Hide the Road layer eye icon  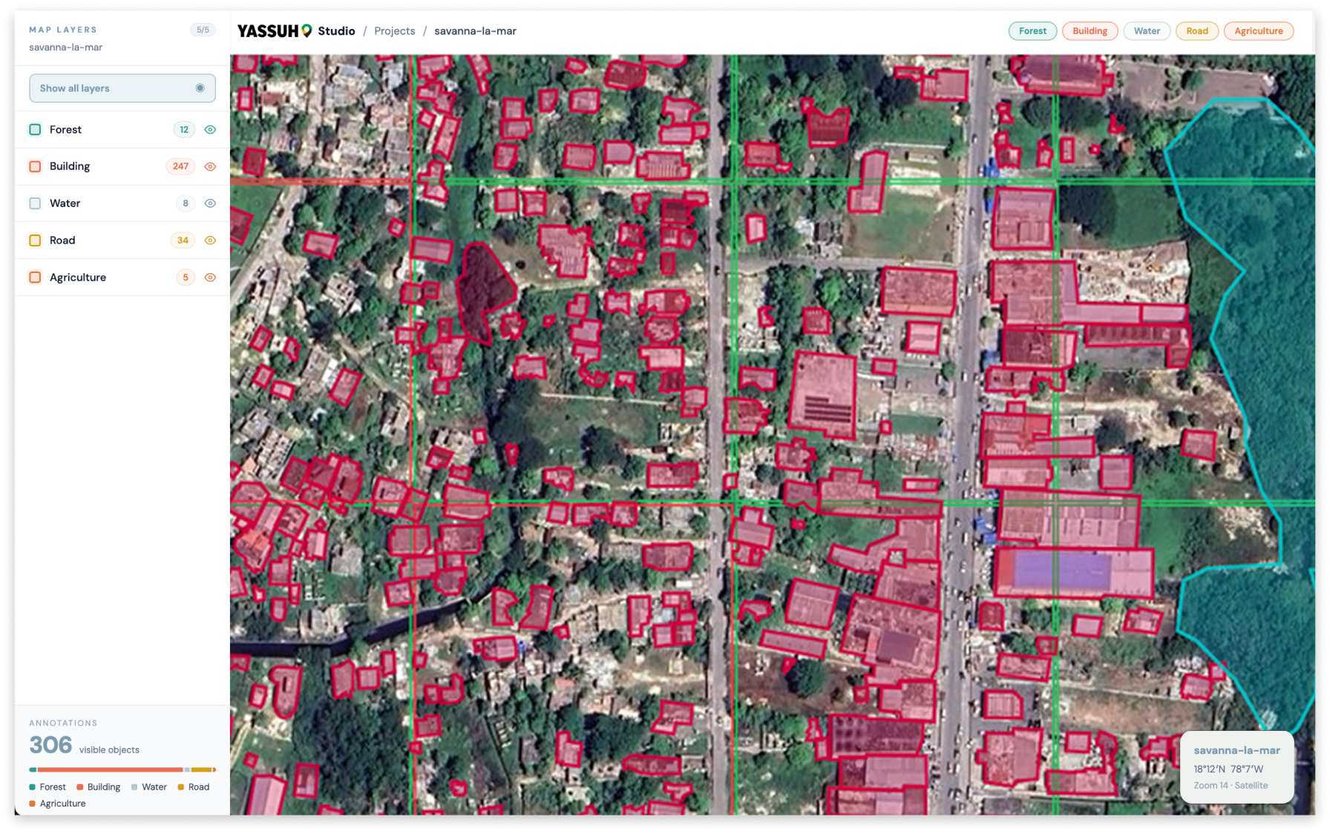click(x=210, y=240)
